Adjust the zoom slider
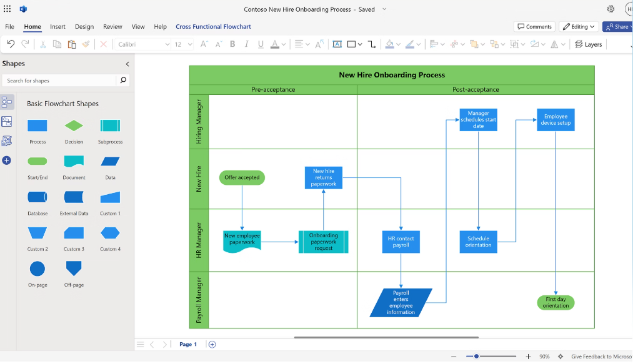Image resolution: width=633 pixels, height=364 pixels. tap(477, 356)
